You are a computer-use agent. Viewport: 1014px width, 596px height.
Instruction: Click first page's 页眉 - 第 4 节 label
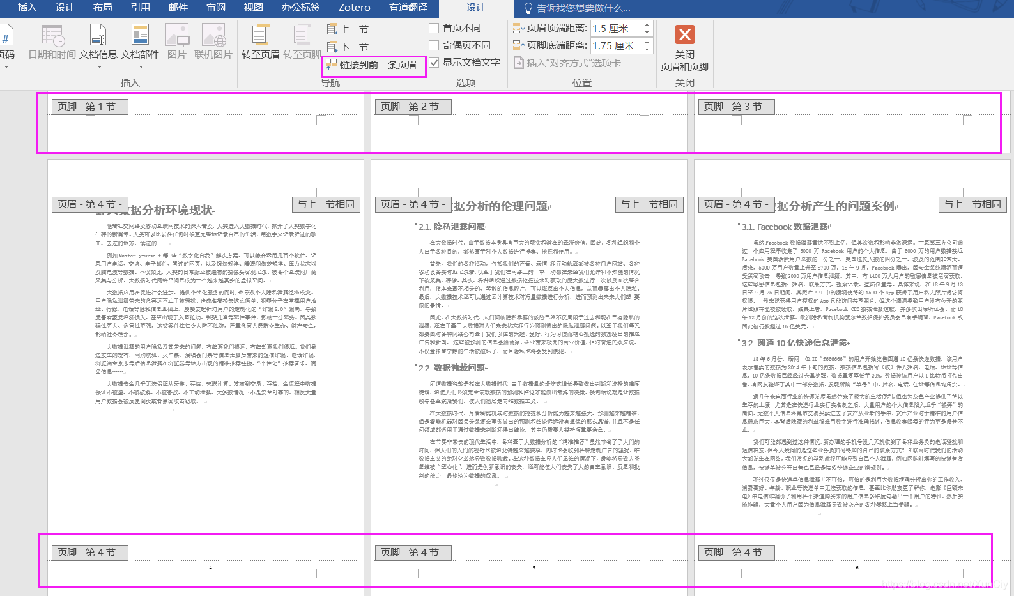click(90, 204)
